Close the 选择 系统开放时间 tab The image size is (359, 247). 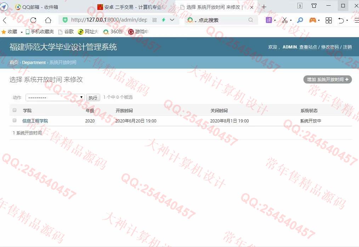pyautogui.click(x=252, y=7)
